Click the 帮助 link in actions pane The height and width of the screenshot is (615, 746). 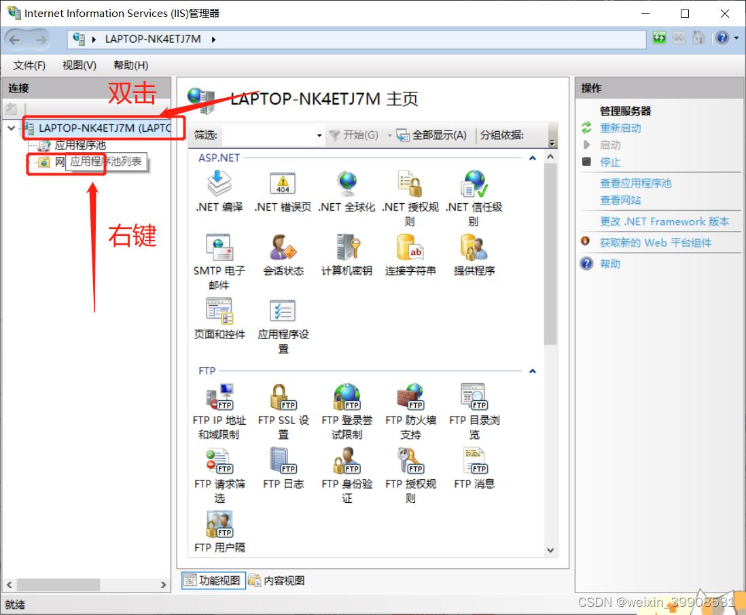610,264
